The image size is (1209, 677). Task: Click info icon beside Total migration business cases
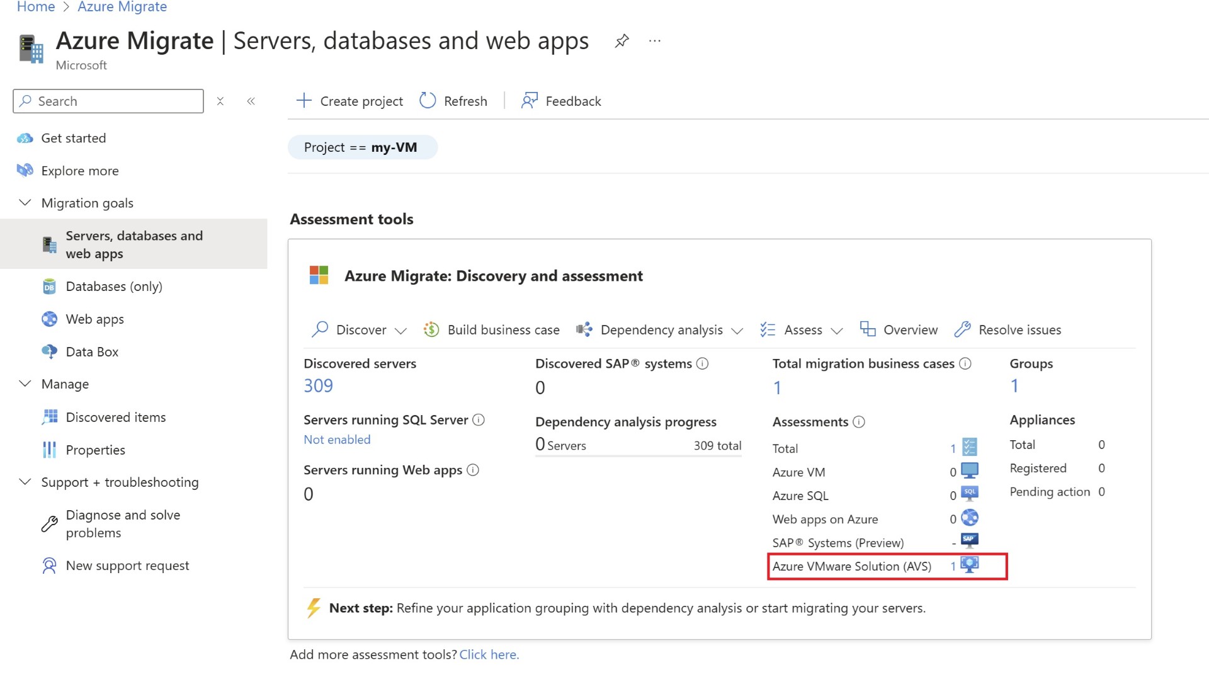pos(965,363)
